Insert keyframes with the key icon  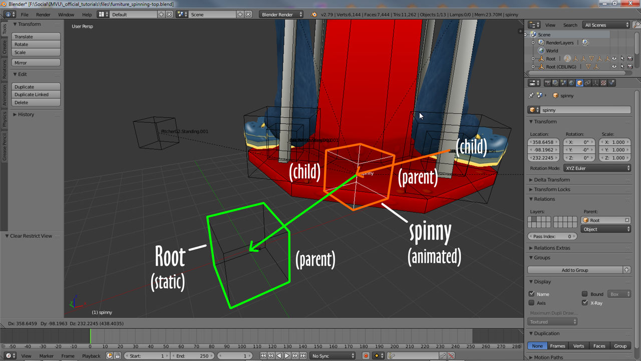(443, 355)
